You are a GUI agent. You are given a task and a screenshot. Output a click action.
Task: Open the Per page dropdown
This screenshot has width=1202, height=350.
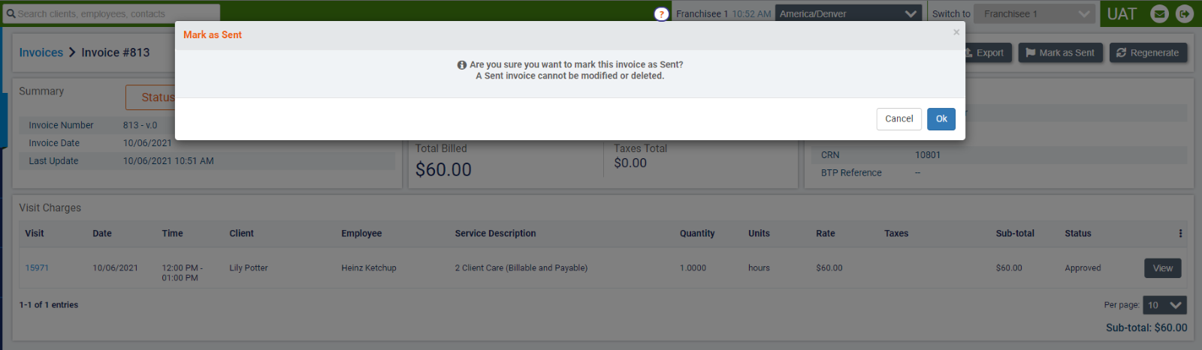click(x=1164, y=305)
